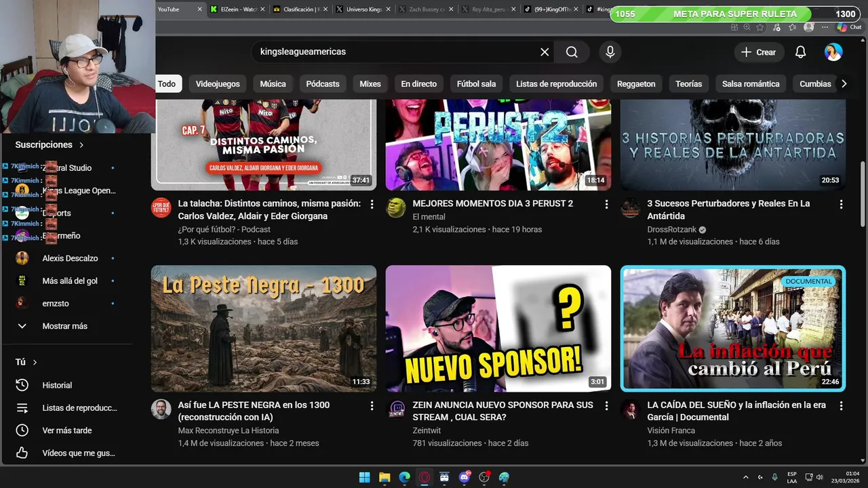
Task: Start voice search with the microphone icon
Action: [610, 52]
